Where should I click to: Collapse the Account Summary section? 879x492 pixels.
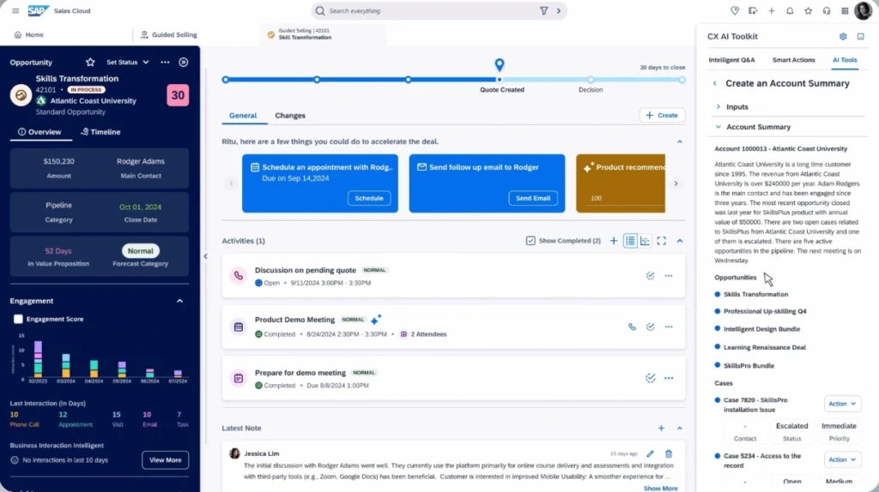pos(718,127)
